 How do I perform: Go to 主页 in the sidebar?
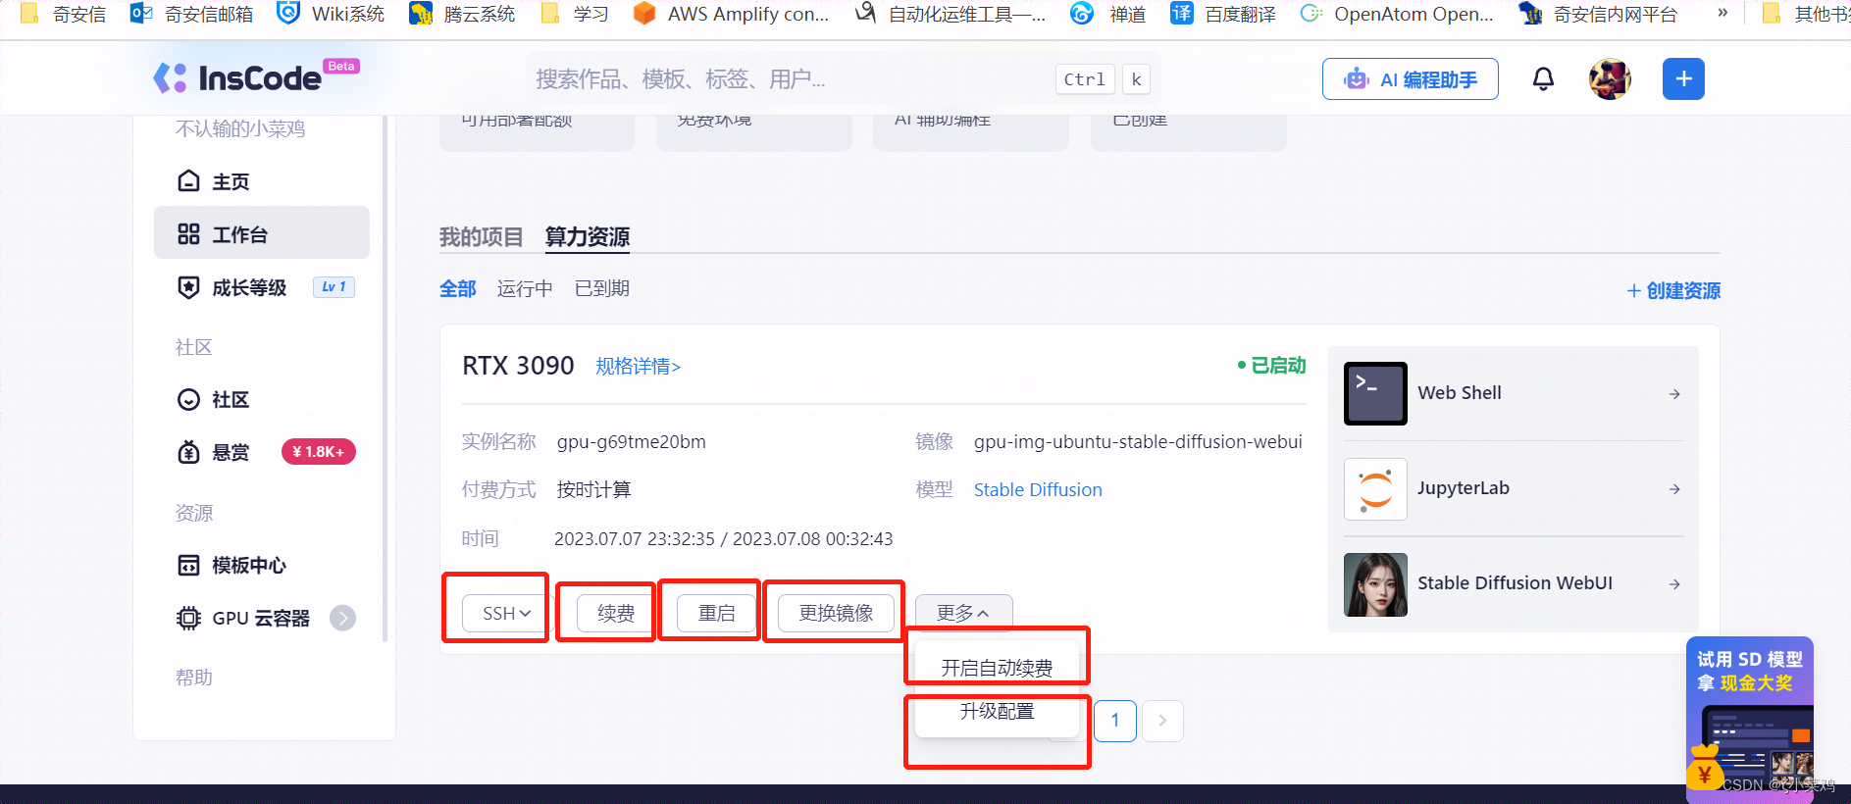click(x=262, y=181)
